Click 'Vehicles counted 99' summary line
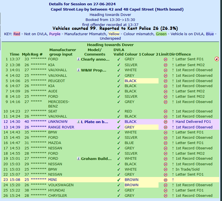 (x=115, y=28)
